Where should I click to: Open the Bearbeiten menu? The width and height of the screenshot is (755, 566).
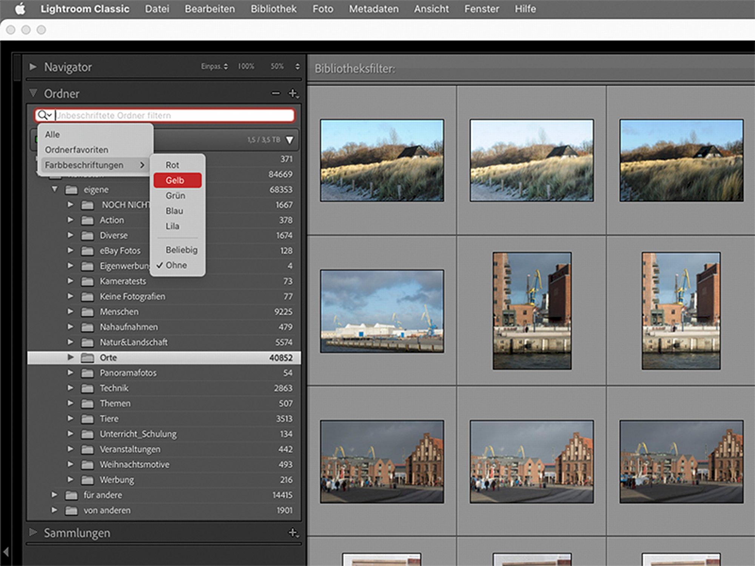click(210, 9)
